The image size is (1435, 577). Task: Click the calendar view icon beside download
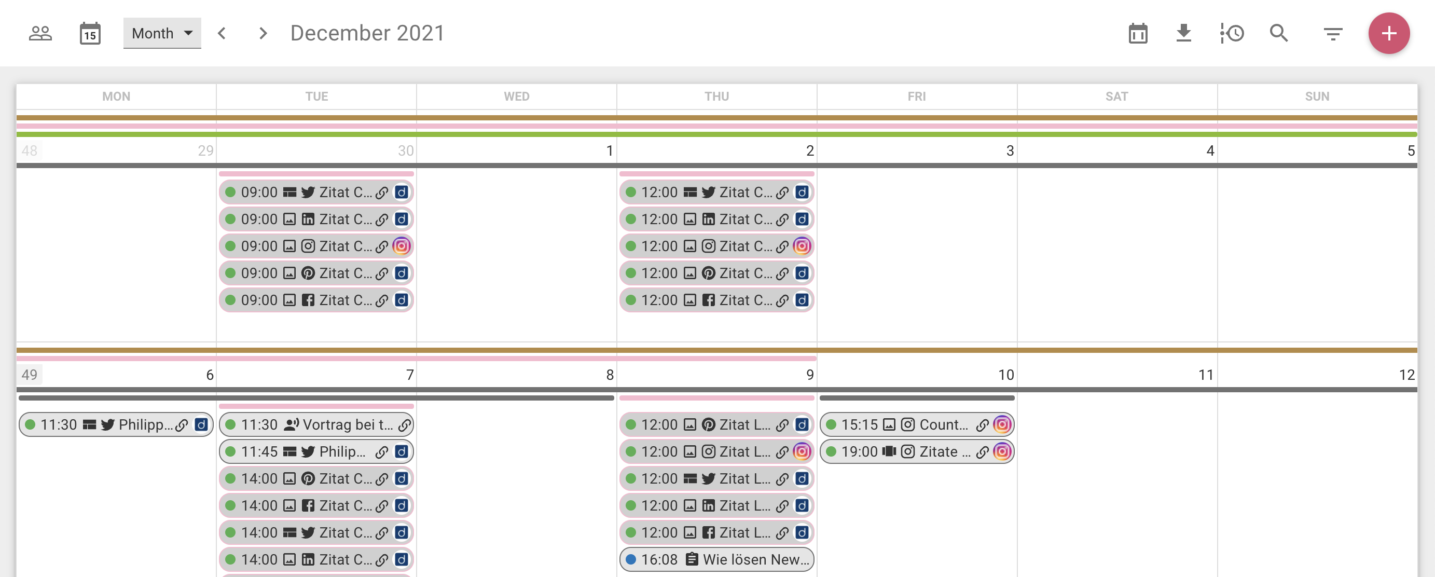(1138, 34)
